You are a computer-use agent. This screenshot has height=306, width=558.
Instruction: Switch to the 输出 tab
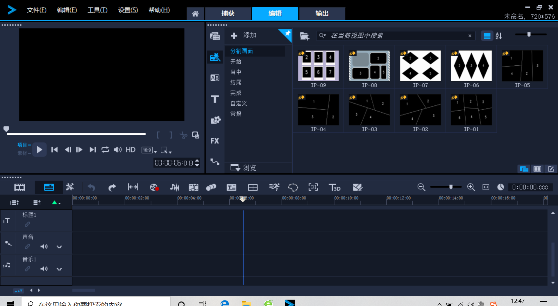322,14
